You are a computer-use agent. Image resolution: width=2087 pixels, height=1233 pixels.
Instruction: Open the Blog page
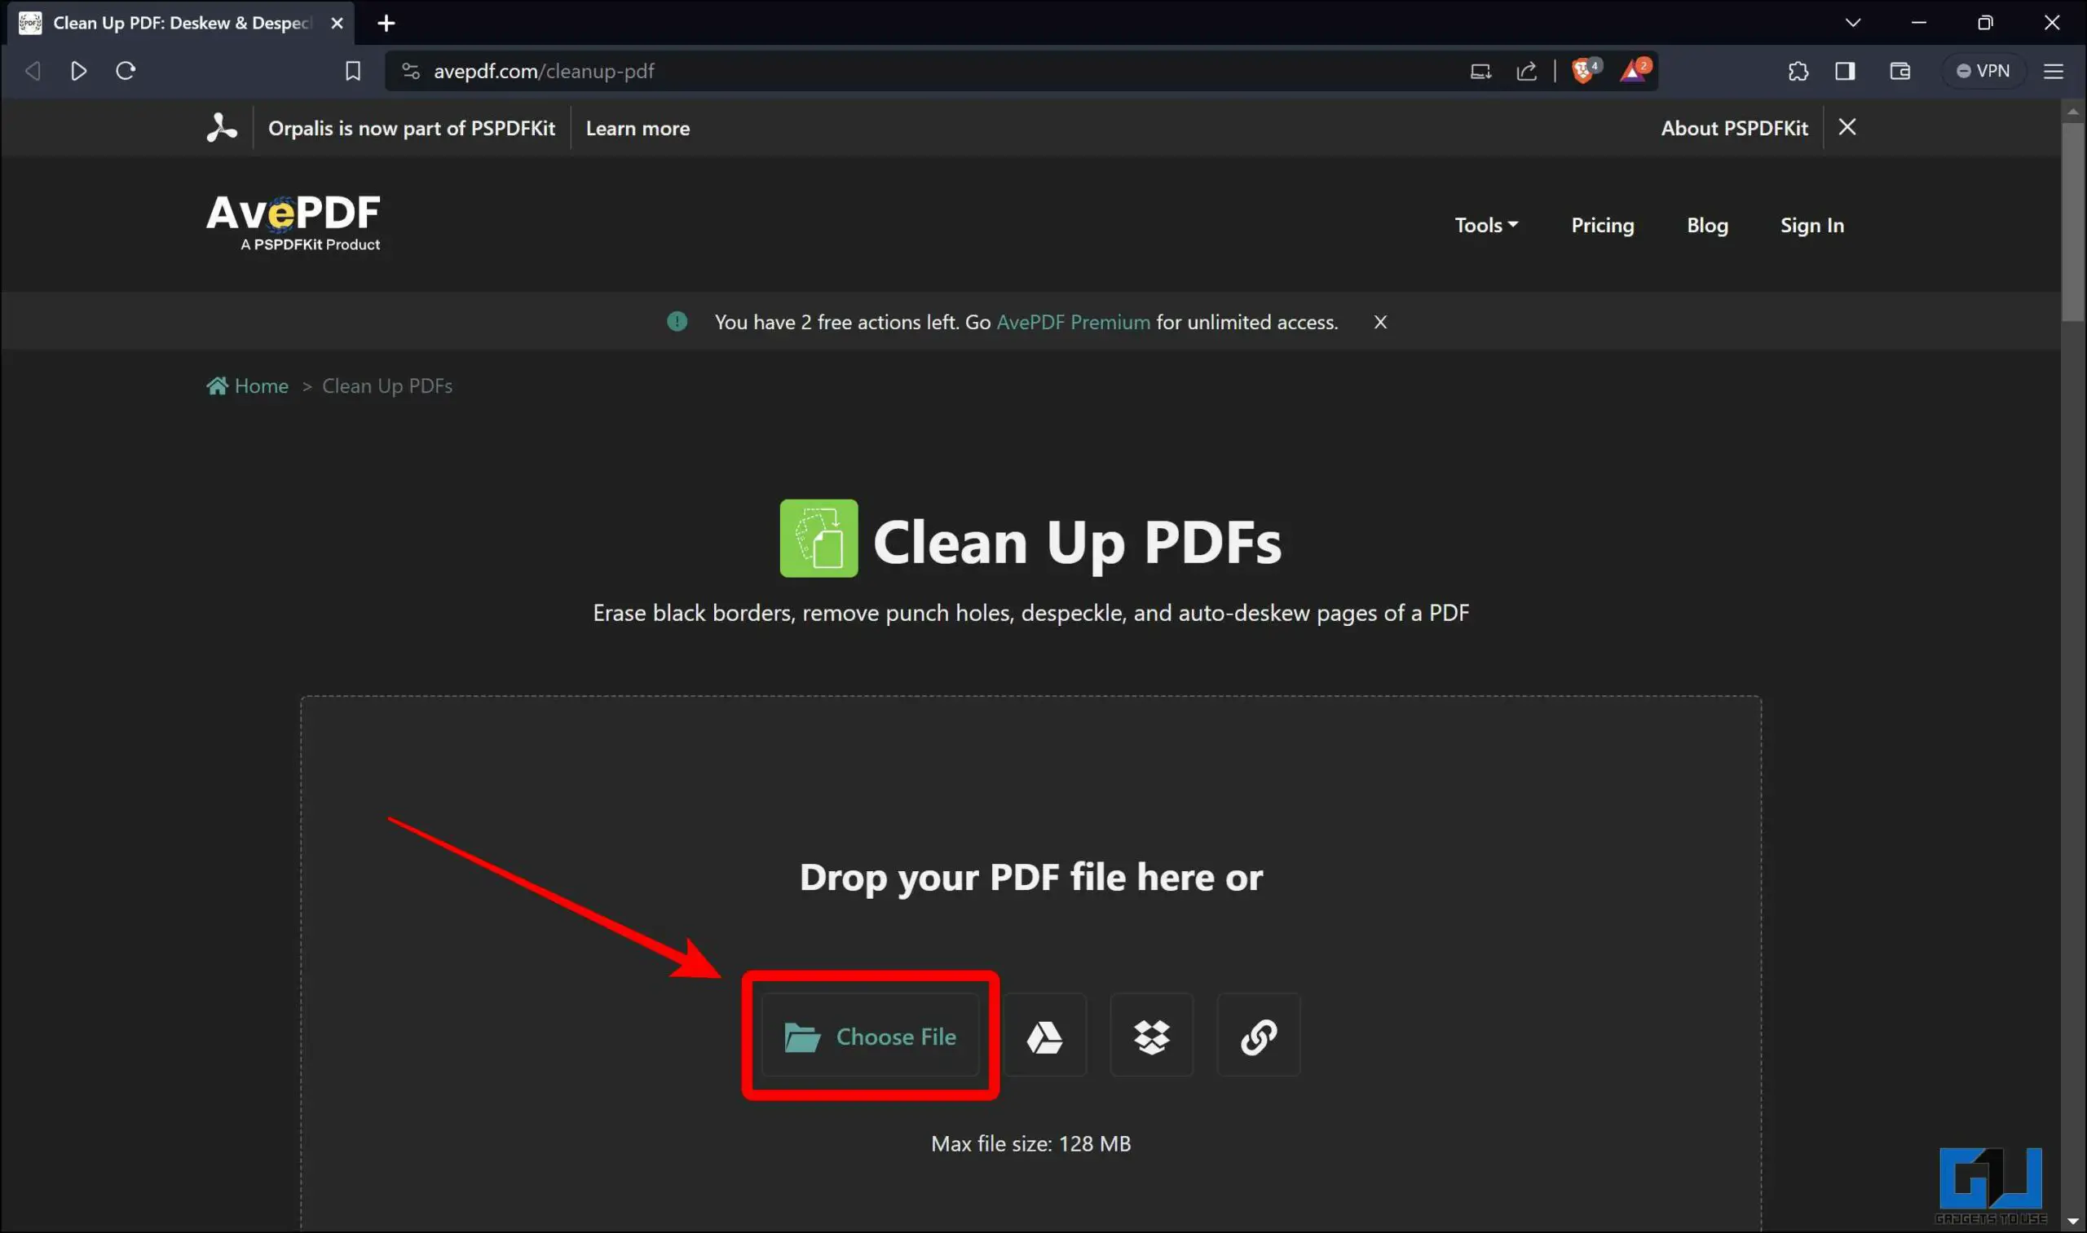tap(1707, 225)
